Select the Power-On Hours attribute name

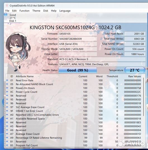(25, 88)
